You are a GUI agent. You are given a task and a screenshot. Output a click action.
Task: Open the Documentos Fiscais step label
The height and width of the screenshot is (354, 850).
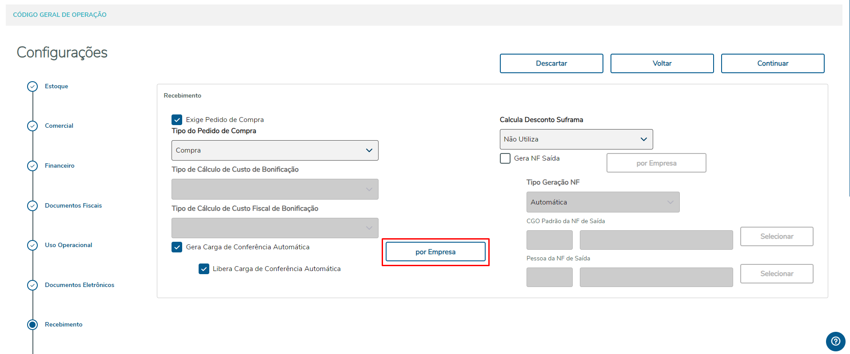click(73, 206)
